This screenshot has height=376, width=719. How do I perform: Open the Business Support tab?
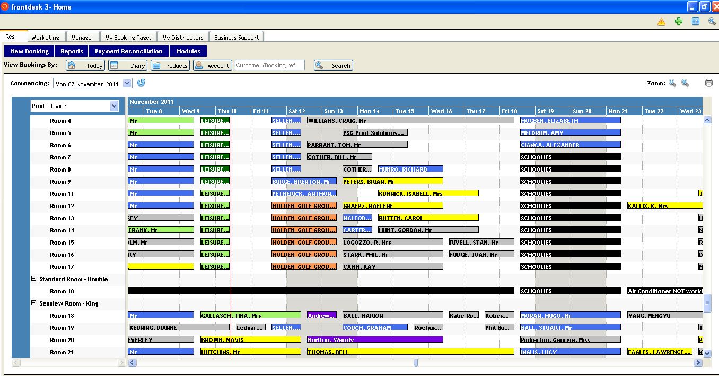click(x=236, y=37)
